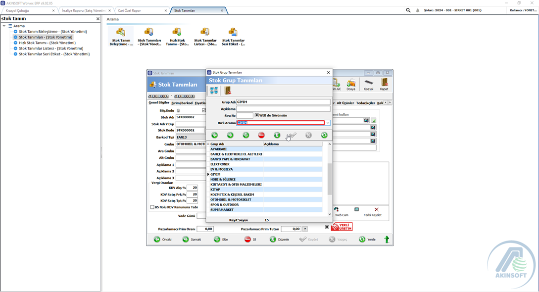The width and height of the screenshot is (539, 292).
Task: Click Dosya icon in Stok Tanımları window
Action: [x=351, y=84]
